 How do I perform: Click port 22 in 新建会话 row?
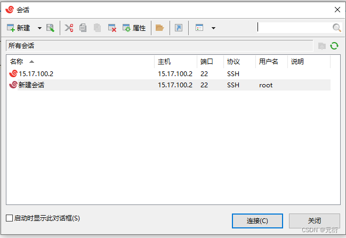coord(204,85)
